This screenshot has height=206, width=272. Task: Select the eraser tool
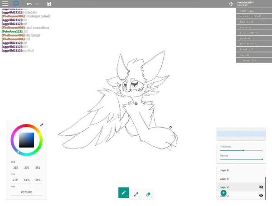click(149, 193)
